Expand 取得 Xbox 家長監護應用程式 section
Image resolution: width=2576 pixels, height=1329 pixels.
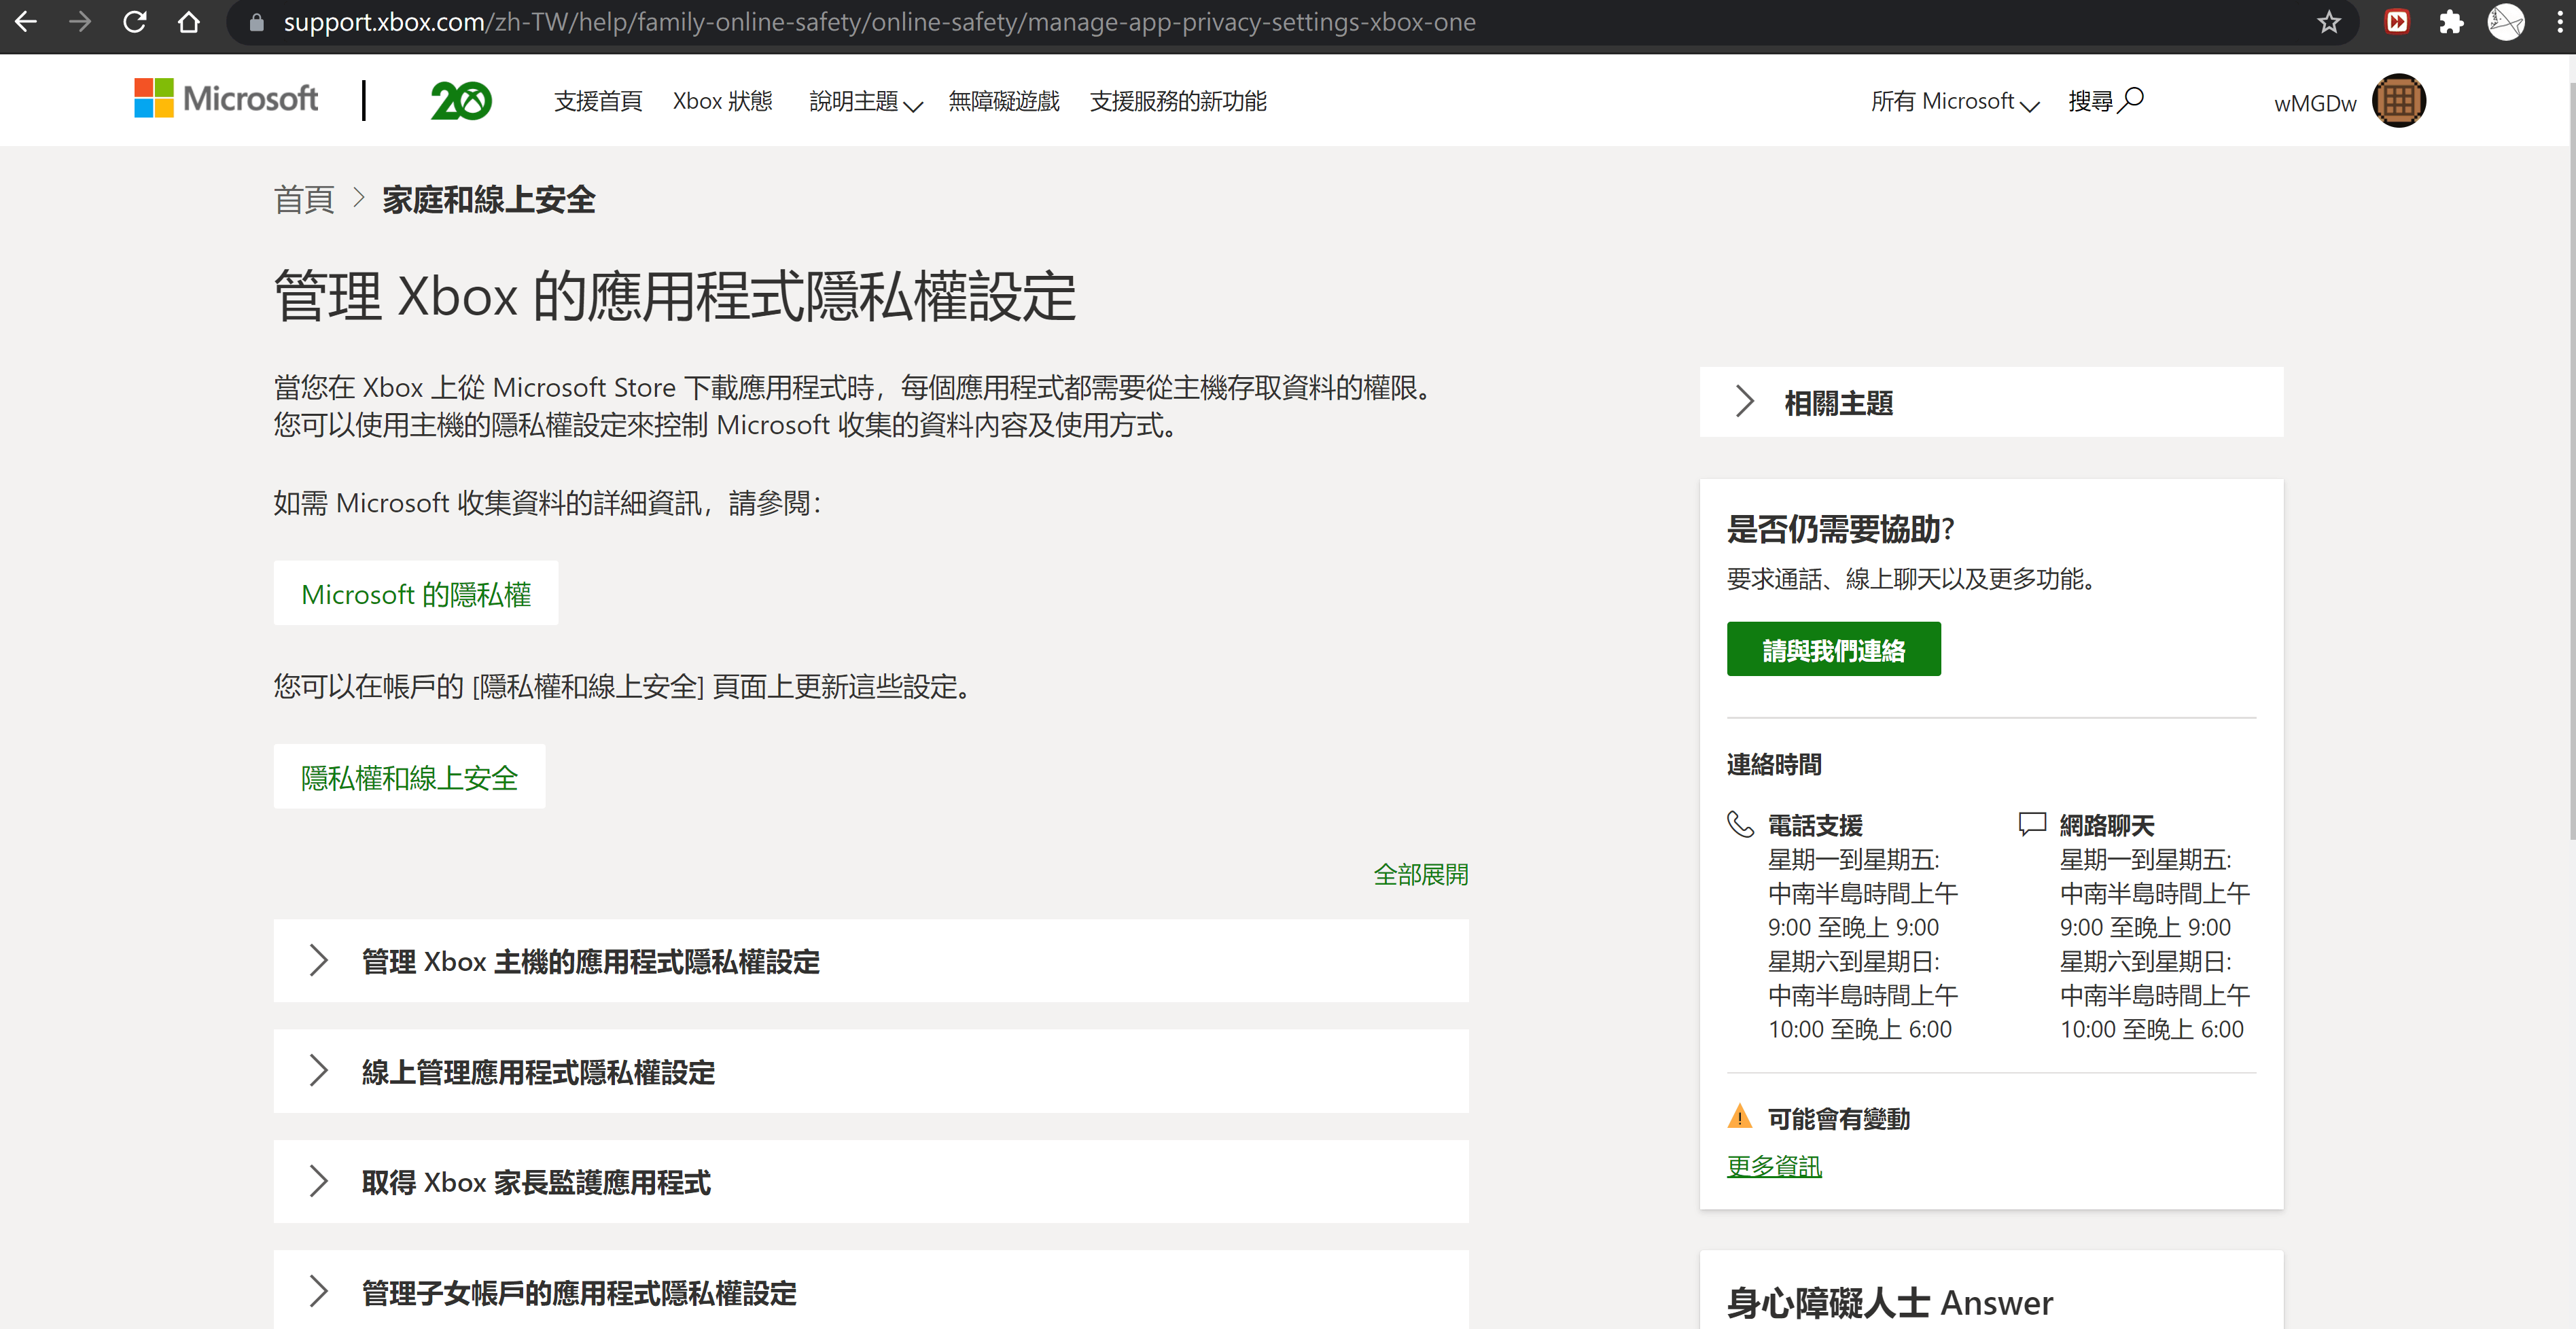tap(871, 1182)
